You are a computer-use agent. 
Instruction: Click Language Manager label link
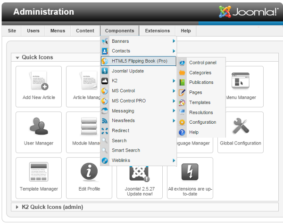pos(193,144)
